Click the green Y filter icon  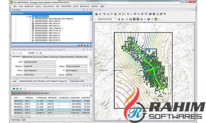point(152,19)
